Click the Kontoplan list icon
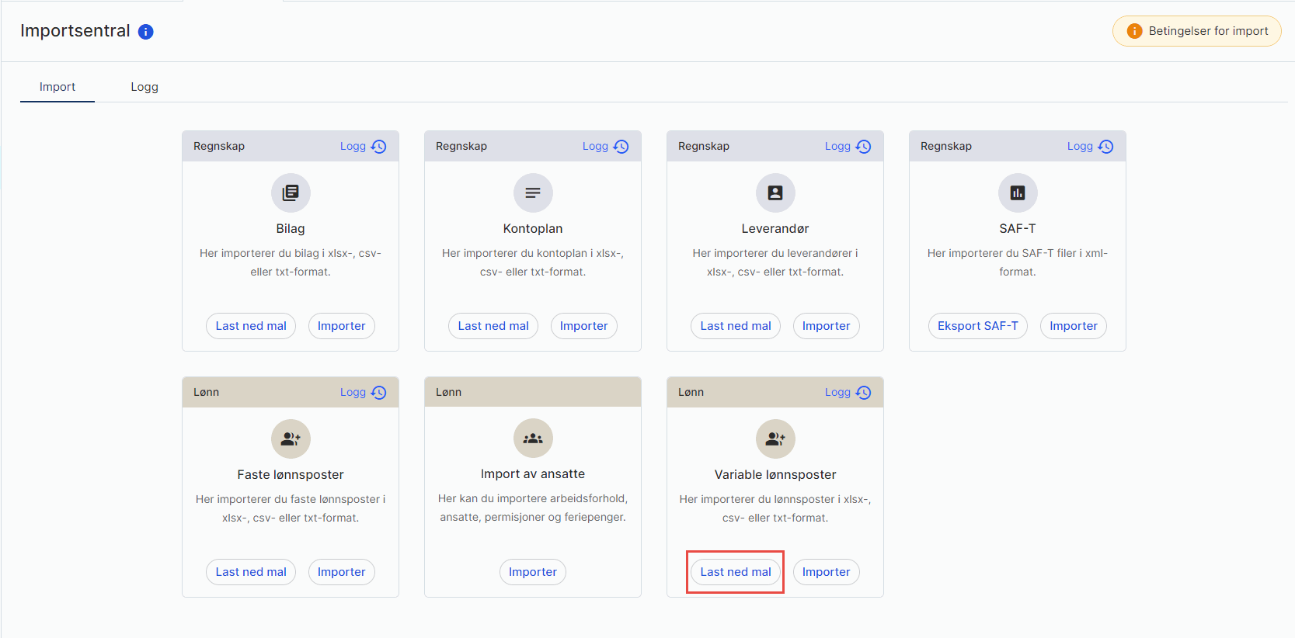The width and height of the screenshot is (1295, 638). point(533,192)
